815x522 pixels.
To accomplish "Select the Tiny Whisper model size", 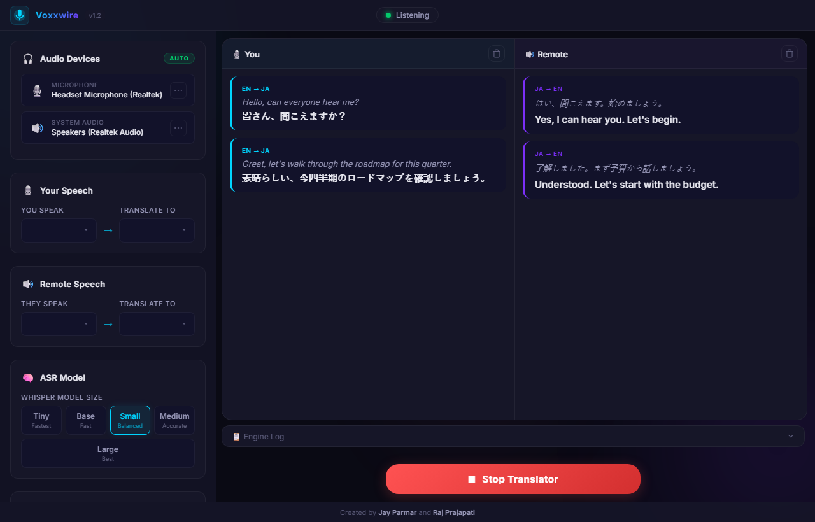I will pos(41,420).
